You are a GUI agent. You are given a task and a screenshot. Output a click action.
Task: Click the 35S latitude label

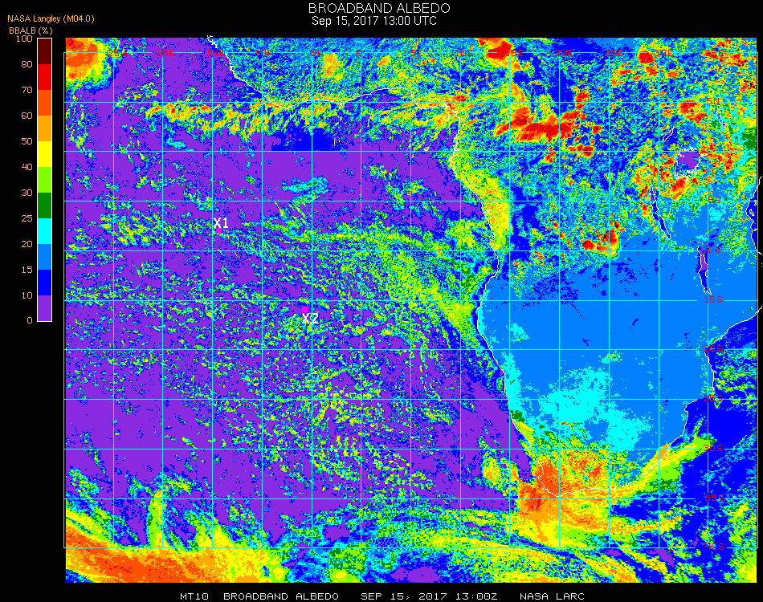[714, 498]
